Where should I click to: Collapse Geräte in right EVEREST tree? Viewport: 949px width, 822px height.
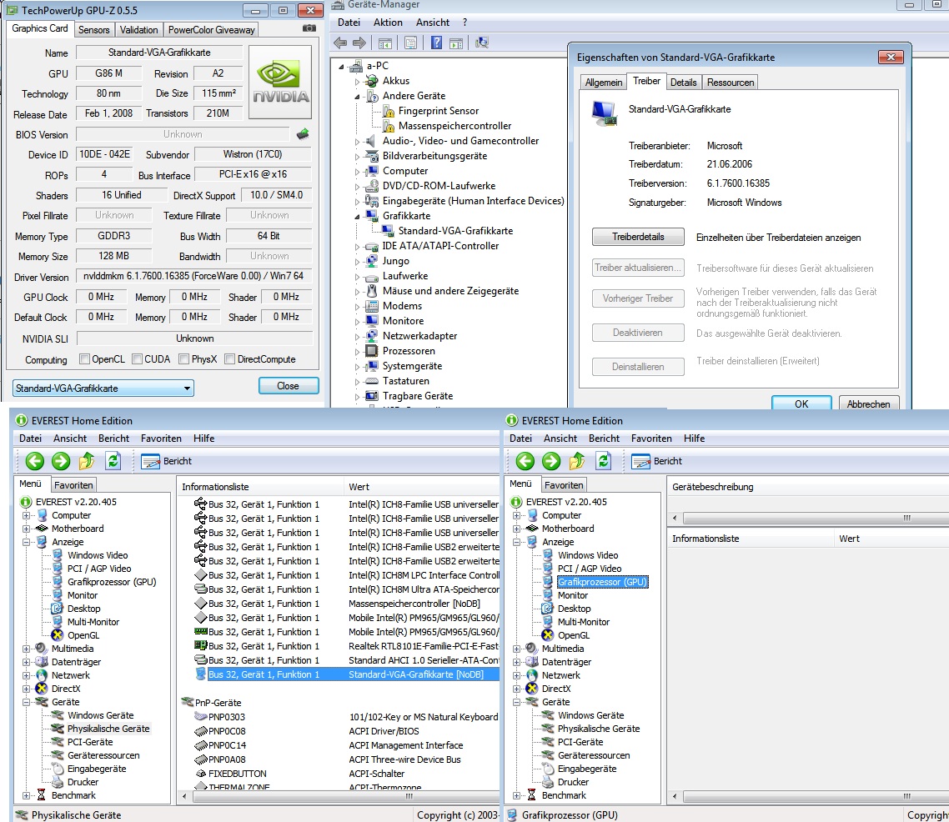click(516, 702)
